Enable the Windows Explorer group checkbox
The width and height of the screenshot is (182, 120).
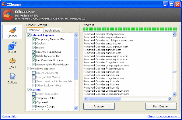tap(29, 69)
